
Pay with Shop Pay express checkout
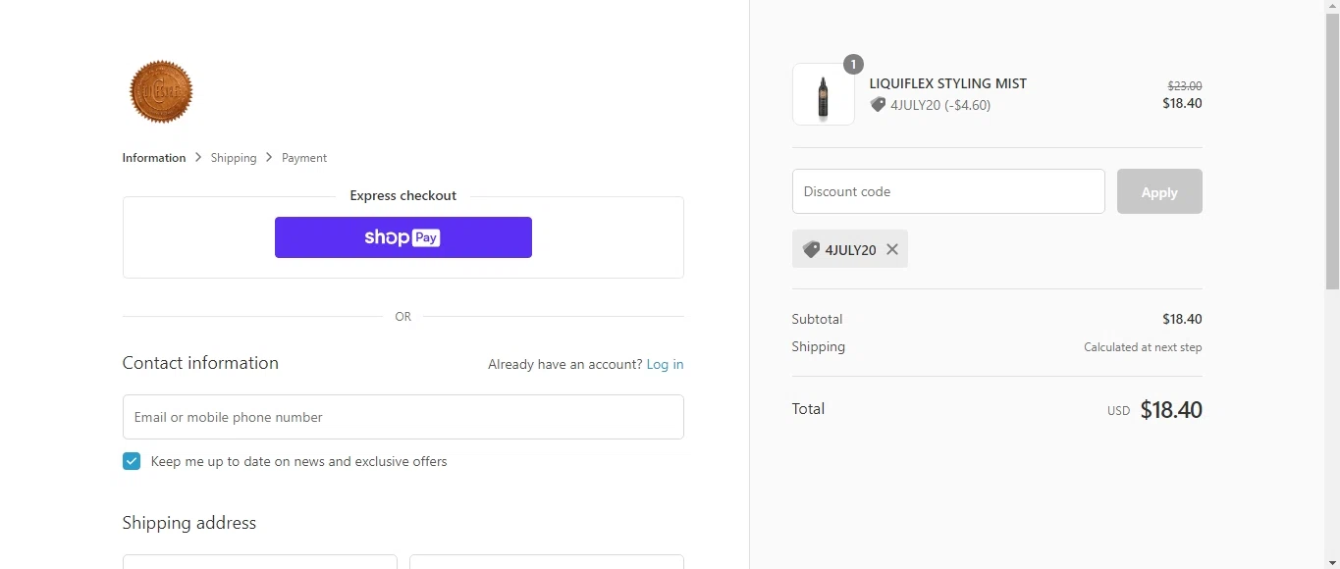(x=403, y=237)
